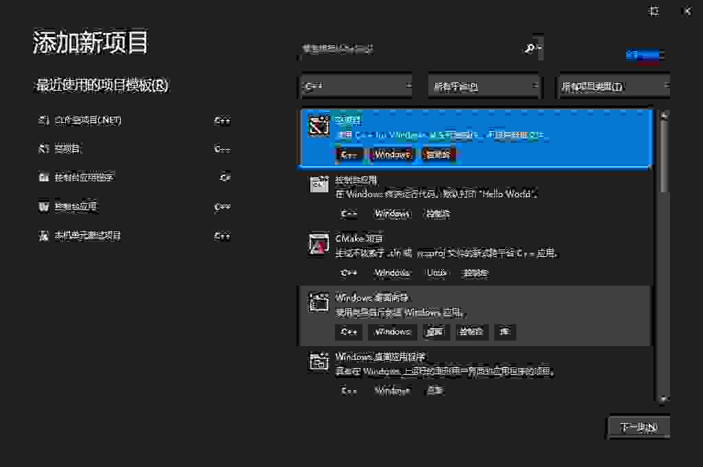The width and height of the screenshot is (703, 467).
Task: Click the scroll down arrow of the template list
Action: tap(664, 398)
